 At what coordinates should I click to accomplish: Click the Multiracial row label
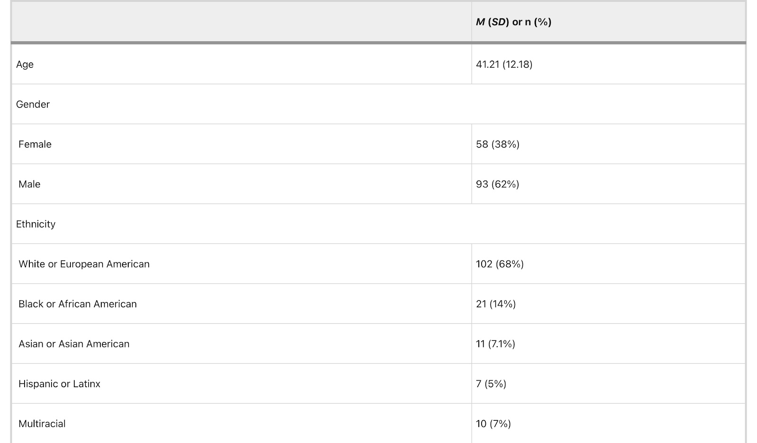coord(42,424)
